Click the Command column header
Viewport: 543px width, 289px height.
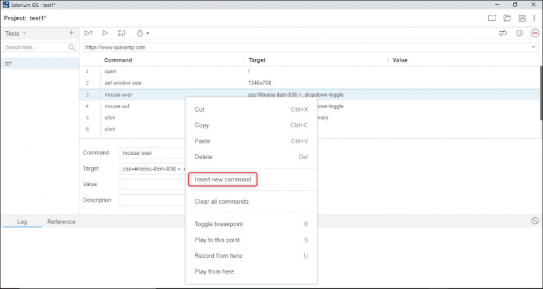117,60
